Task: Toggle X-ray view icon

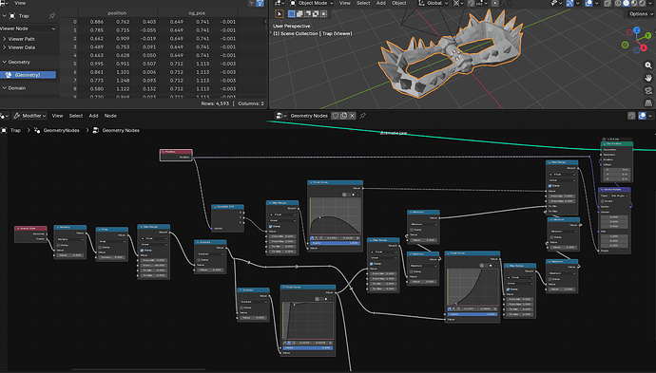Action: click(x=608, y=3)
